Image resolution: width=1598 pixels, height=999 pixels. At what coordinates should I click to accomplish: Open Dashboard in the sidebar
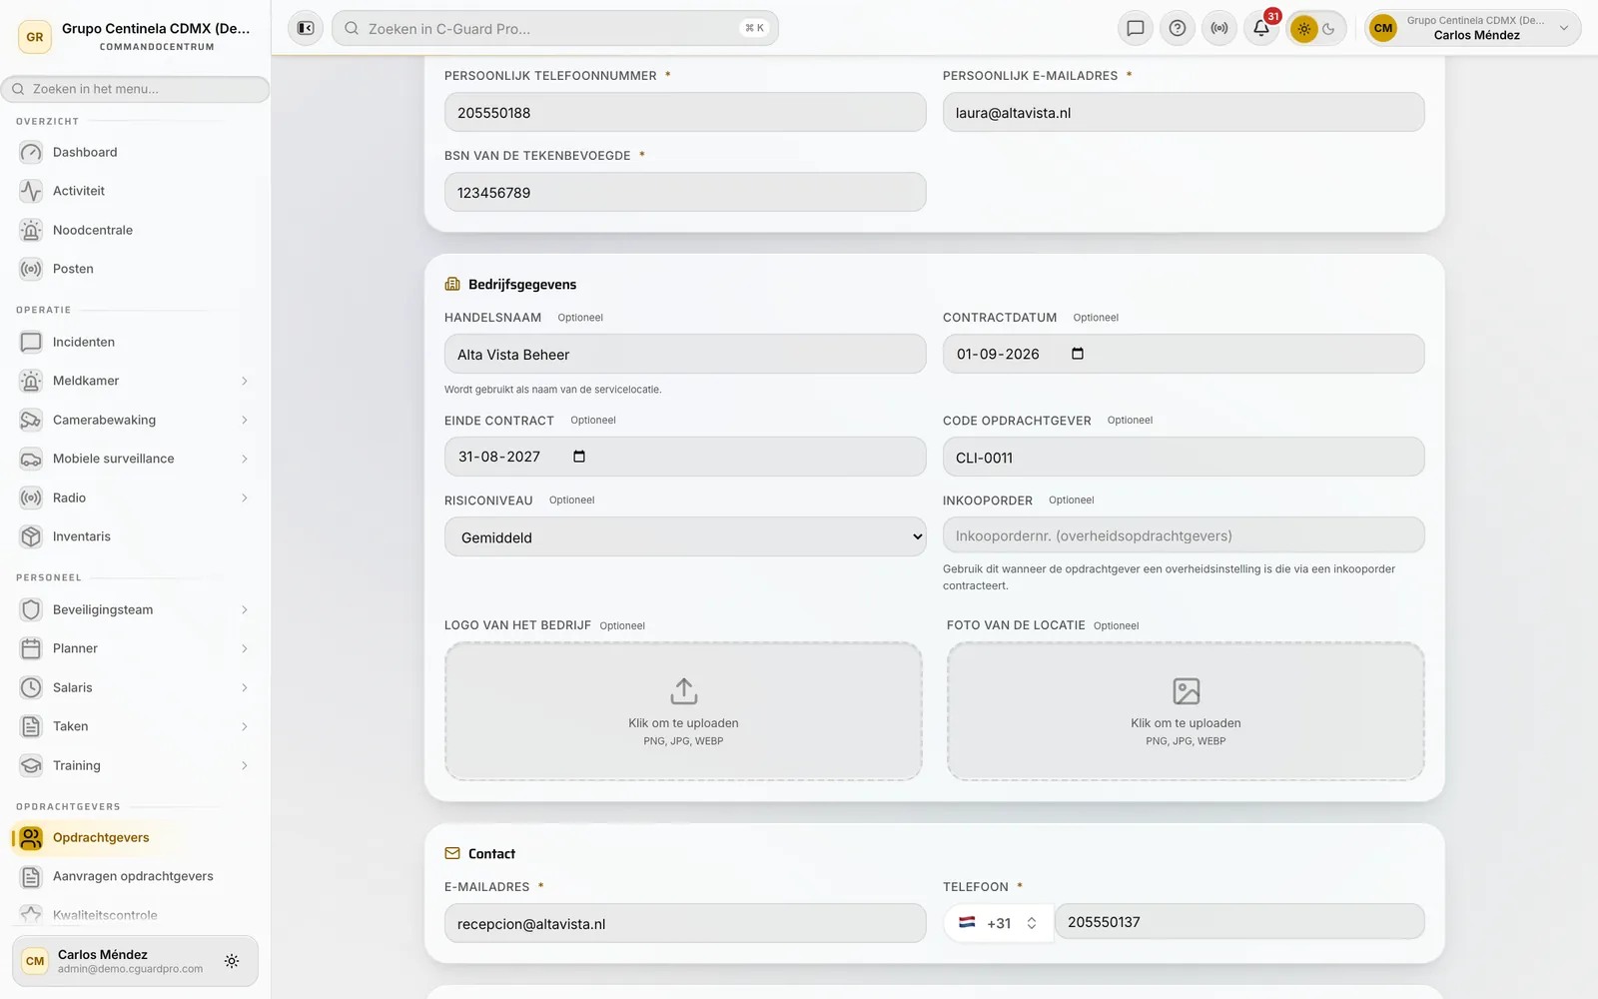click(x=135, y=152)
